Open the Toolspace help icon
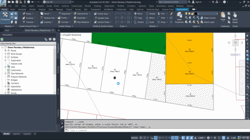The width and height of the screenshot is (250, 140). [x=54, y=39]
